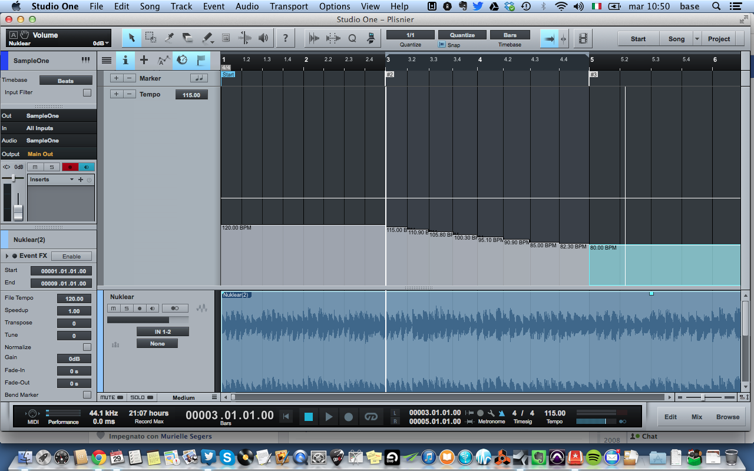
Task: Click the strip silence waveform icon
Action: [x=315, y=38]
